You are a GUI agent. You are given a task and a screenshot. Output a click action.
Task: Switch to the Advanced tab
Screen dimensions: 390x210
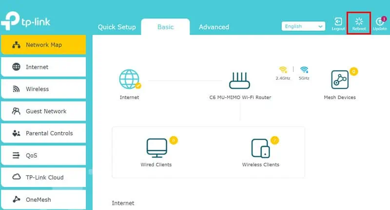click(x=214, y=27)
